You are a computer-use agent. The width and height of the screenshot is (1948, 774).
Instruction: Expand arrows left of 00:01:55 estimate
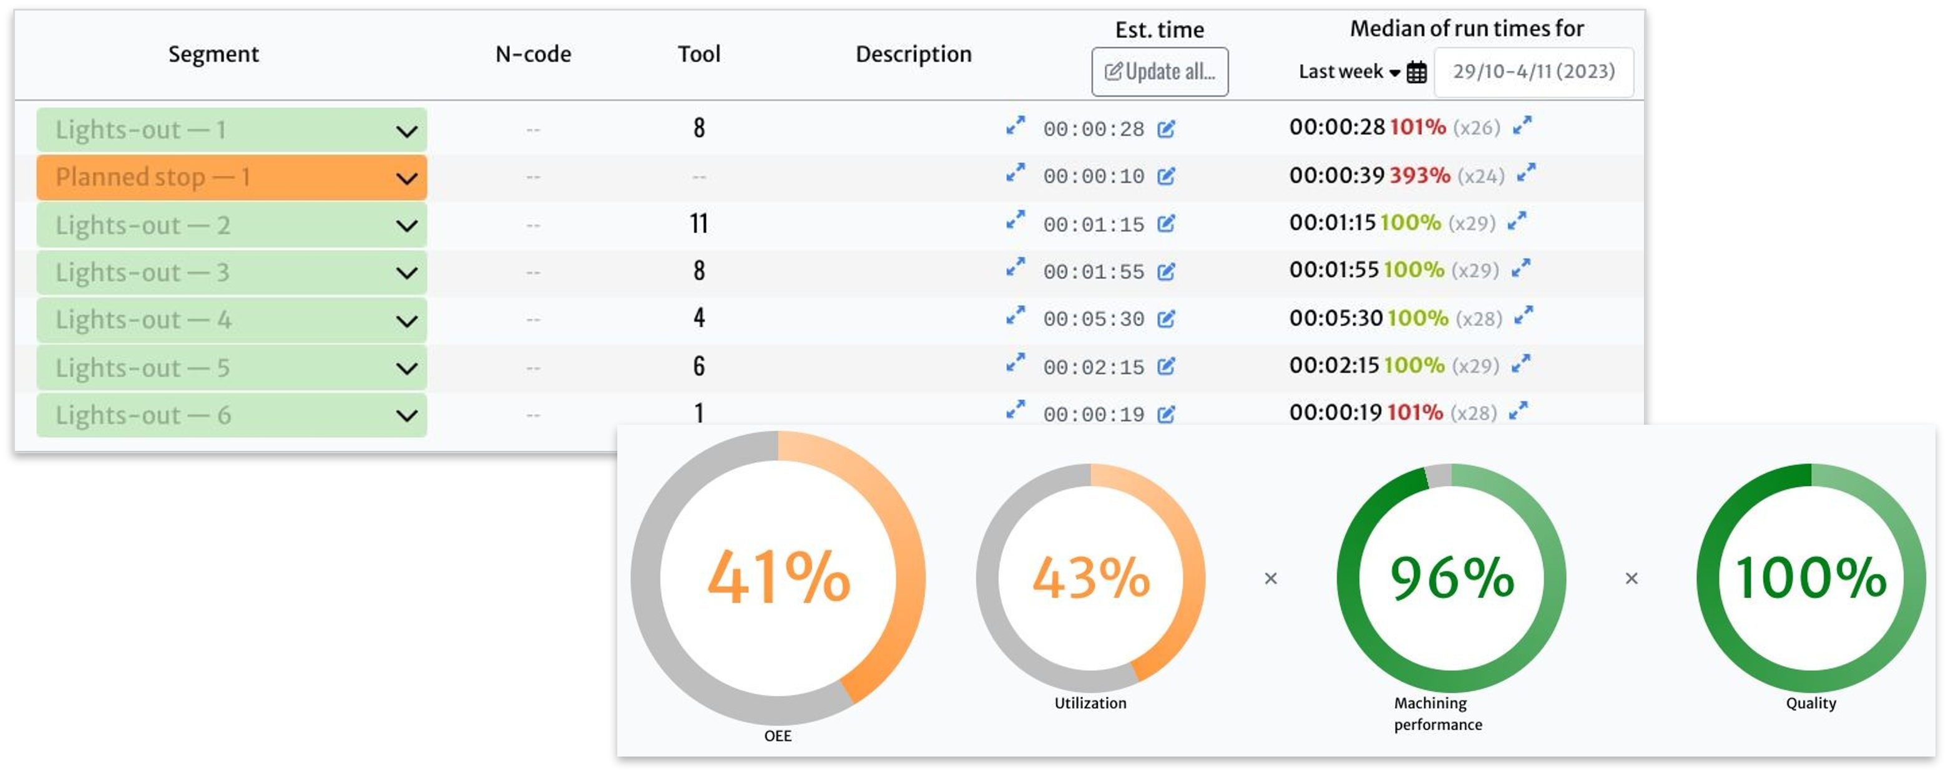[1016, 268]
